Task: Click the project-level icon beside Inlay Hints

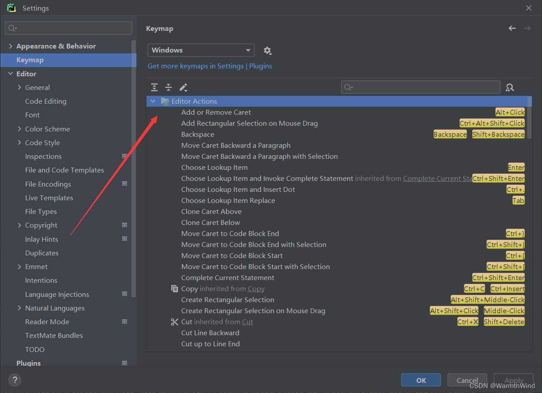Action: pyautogui.click(x=124, y=239)
